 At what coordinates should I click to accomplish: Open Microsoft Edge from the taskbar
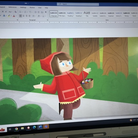34,127
